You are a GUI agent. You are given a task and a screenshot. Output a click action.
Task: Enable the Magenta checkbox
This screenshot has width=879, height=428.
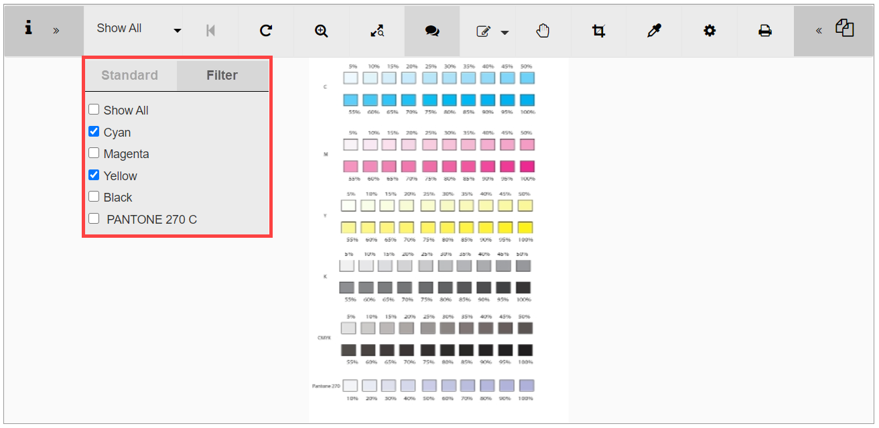pos(94,153)
